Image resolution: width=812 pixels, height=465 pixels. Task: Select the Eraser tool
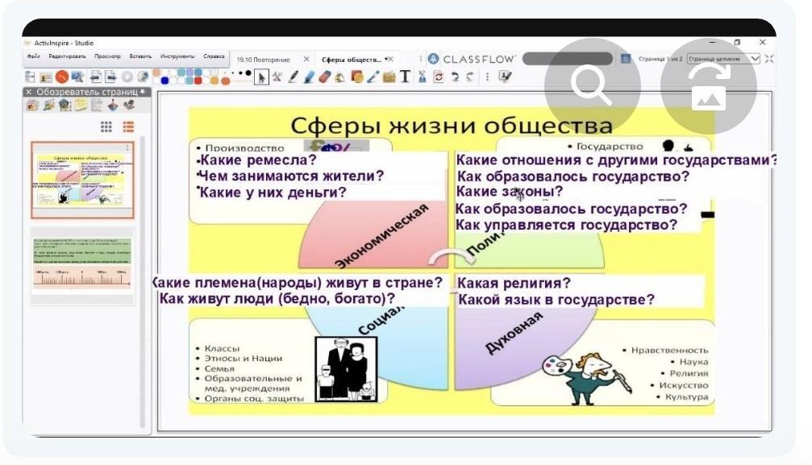click(325, 77)
